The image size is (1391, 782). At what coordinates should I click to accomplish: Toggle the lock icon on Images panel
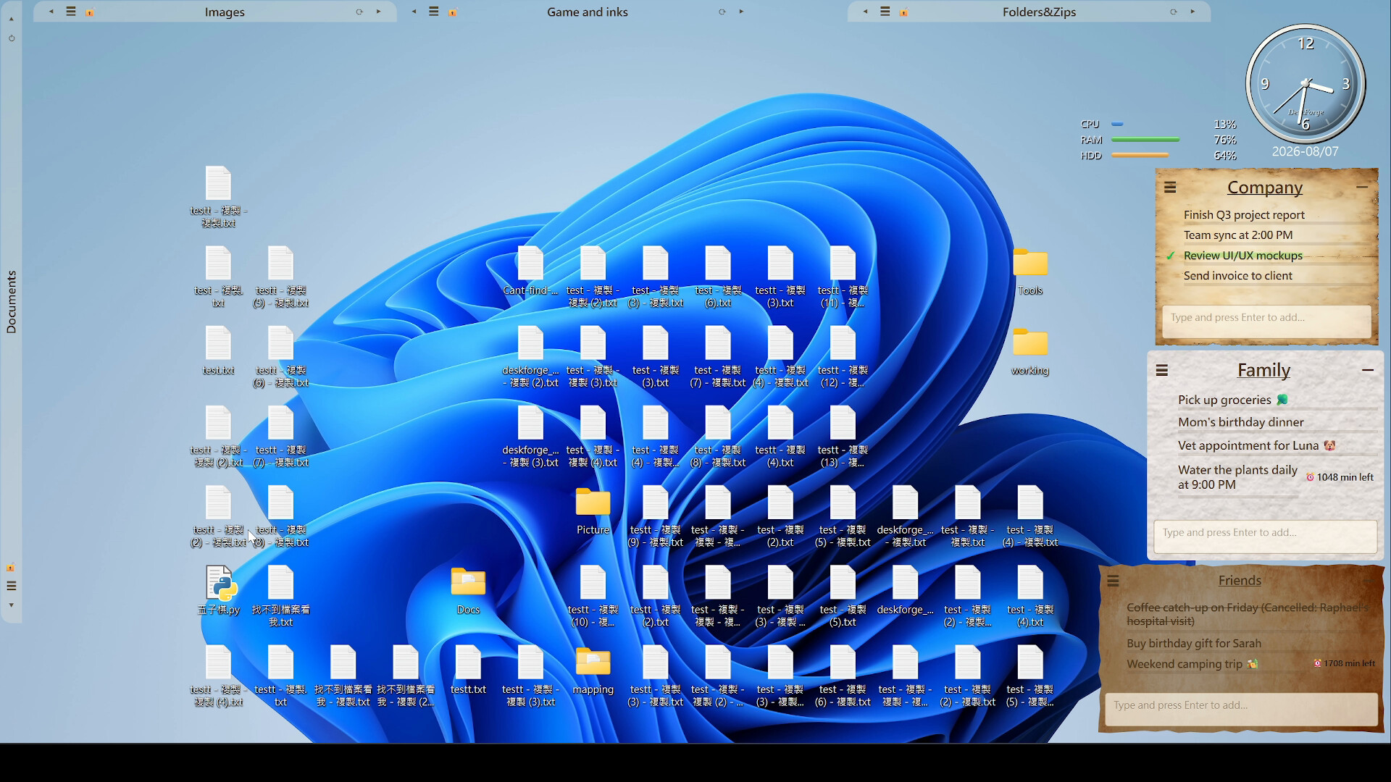[x=90, y=12]
